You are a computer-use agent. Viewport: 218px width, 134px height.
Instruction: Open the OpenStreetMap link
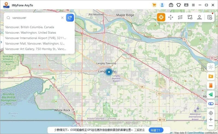(x=195, y=133)
